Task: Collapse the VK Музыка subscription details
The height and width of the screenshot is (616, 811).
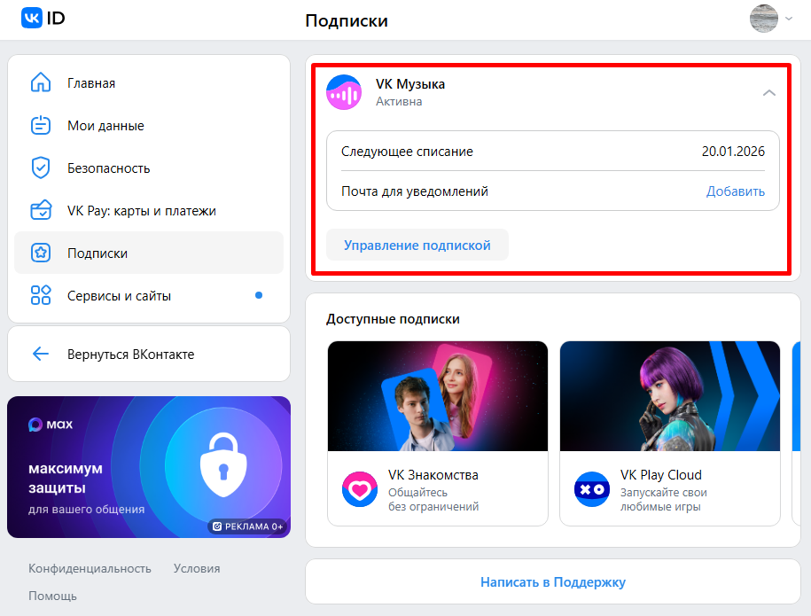Action: pos(769,91)
